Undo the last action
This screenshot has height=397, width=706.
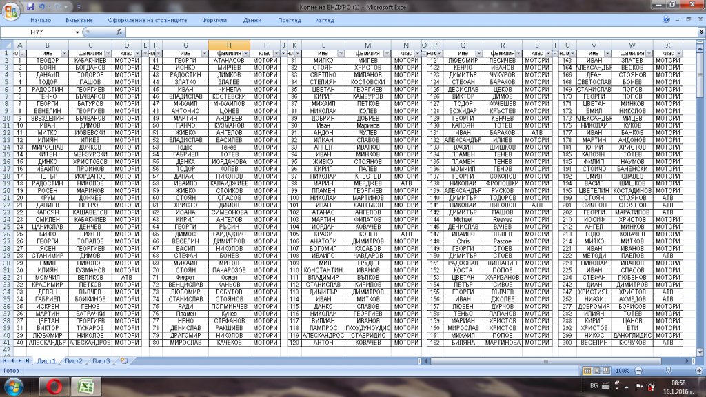tap(41, 6)
